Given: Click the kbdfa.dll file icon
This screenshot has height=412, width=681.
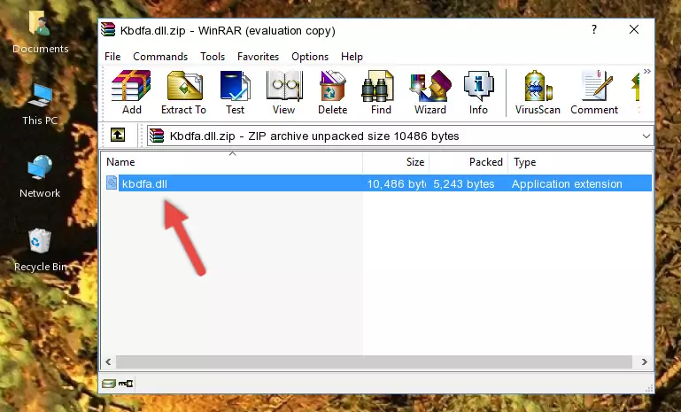Looking at the screenshot, I should (x=112, y=183).
